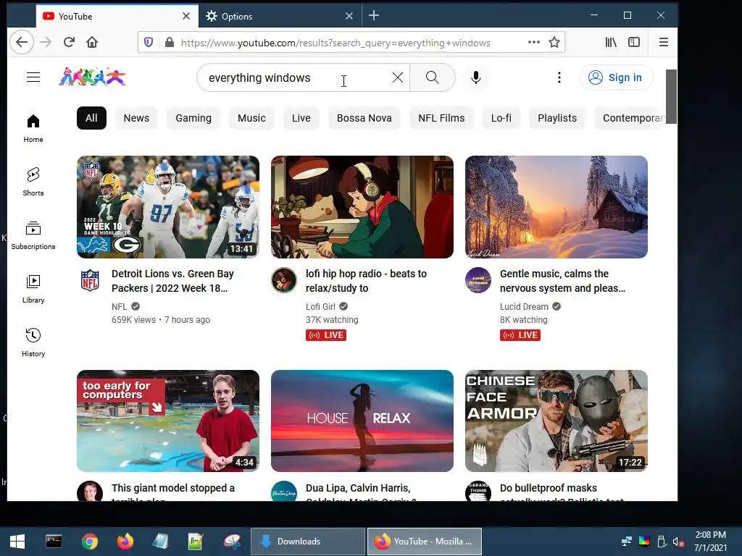Close the Options browser tab
Viewport: 742px width, 556px height.
tap(349, 16)
